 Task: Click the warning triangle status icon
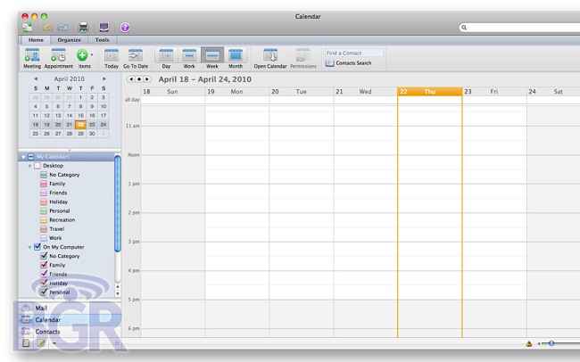[x=529, y=343]
